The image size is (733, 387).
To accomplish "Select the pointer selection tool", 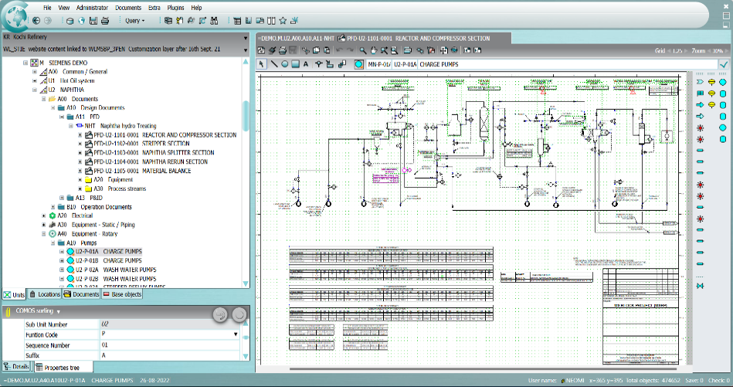I will 262,64.
